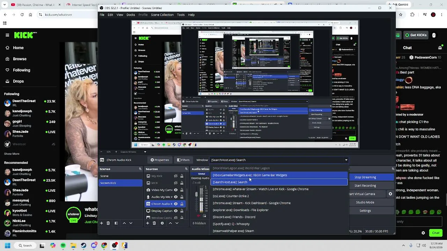Choose cs2.exe Counter-Strike 2 window option
This screenshot has width=447, height=251.
(x=279, y=196)
